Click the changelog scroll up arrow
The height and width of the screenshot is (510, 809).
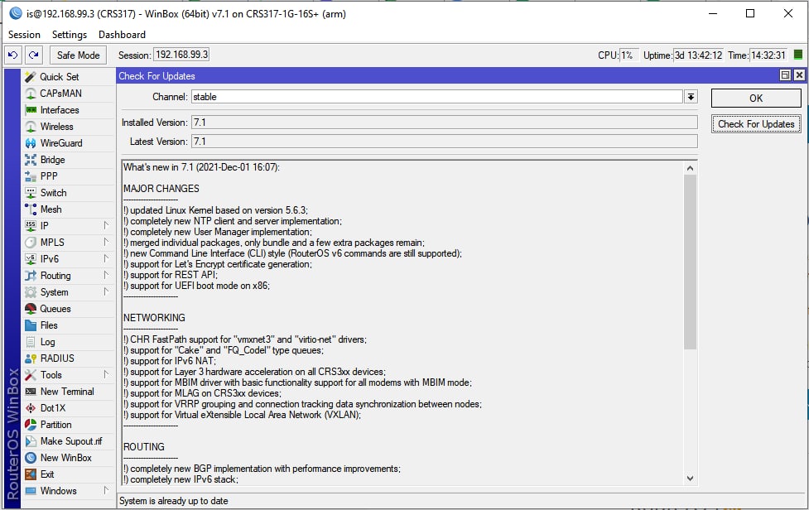tap(690, 168)
